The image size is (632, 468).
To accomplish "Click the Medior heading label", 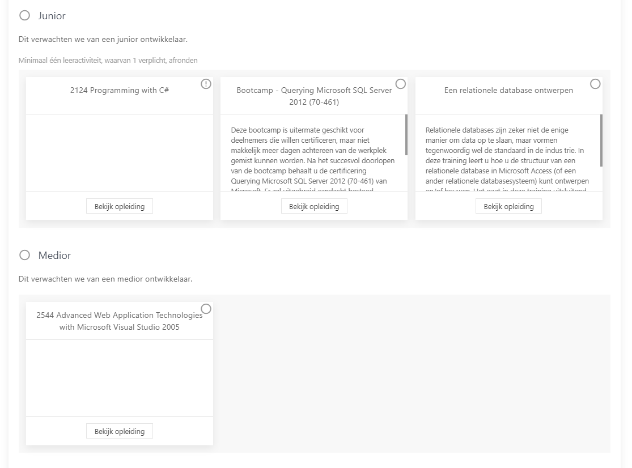I will point(54,256).
